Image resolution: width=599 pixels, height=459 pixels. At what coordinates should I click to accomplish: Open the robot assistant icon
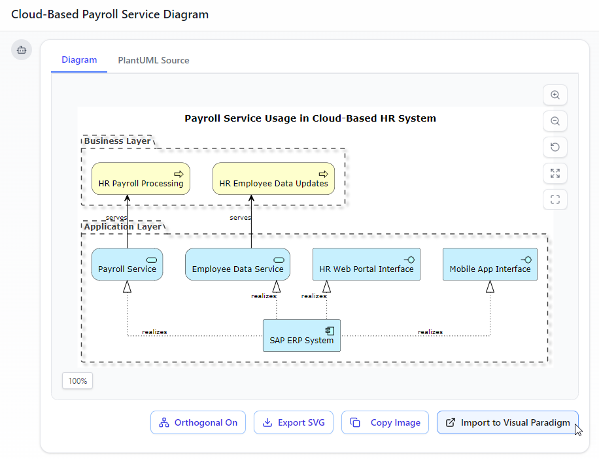(x=22, y=50)
